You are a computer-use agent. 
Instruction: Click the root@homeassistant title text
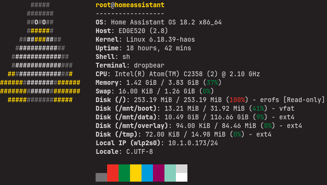130,5
